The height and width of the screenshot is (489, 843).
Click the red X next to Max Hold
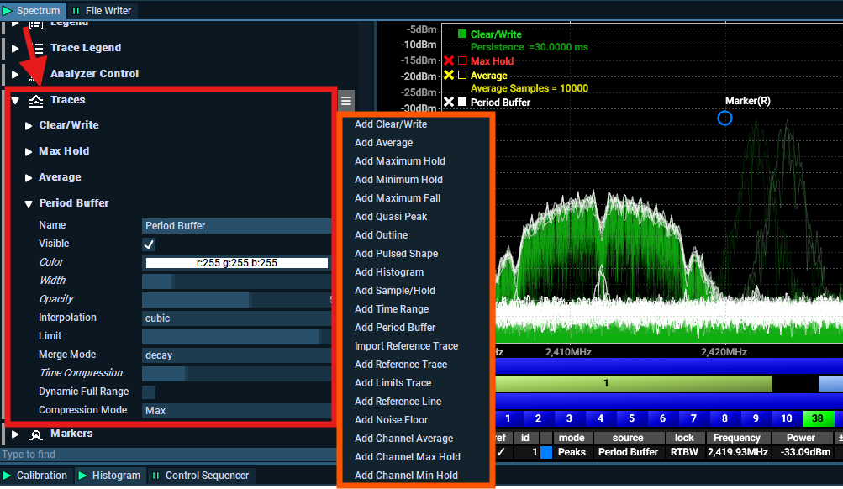point(449,61)
